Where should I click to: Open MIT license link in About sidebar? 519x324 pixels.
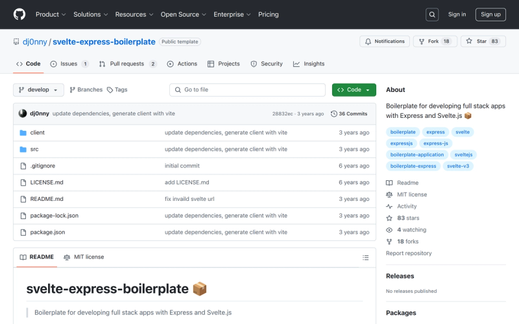[x=407, y=194]
